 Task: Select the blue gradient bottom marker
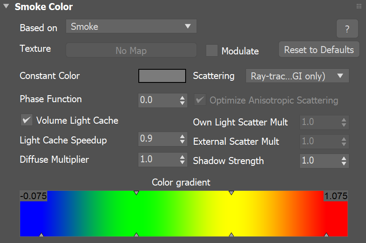coord(41,234)
